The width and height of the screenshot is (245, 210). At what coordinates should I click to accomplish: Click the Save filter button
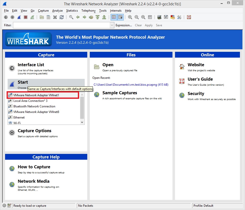pos(159,25)
